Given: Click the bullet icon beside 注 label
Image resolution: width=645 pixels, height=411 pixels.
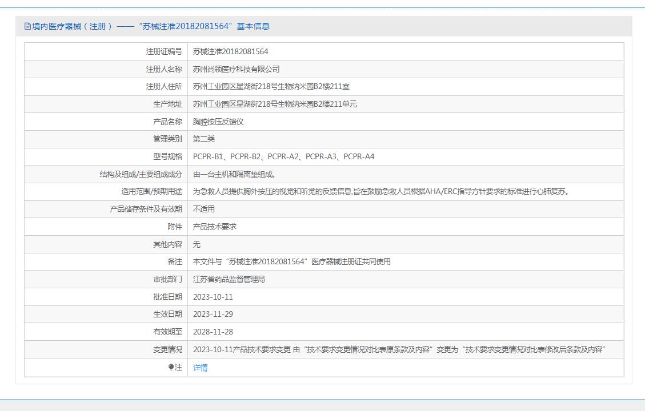Looking at the screenshot, I should [171, 367].
